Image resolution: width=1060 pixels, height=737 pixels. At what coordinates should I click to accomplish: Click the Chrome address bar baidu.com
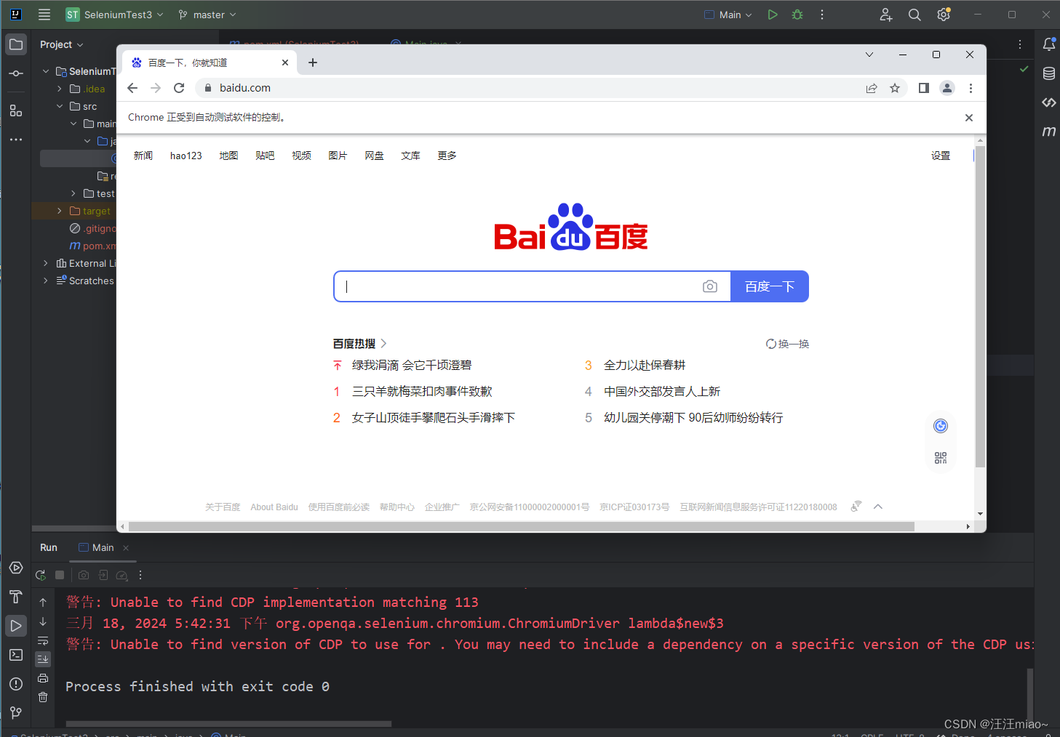tap(245, 88)
